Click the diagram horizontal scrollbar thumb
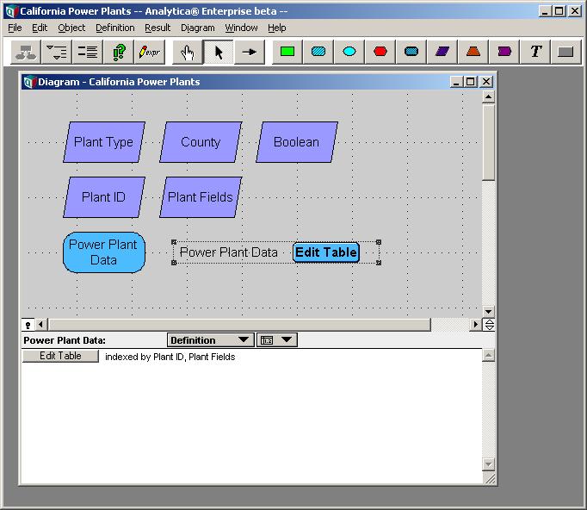The width and height of the screenshot is (587, 510). (239, 325)
